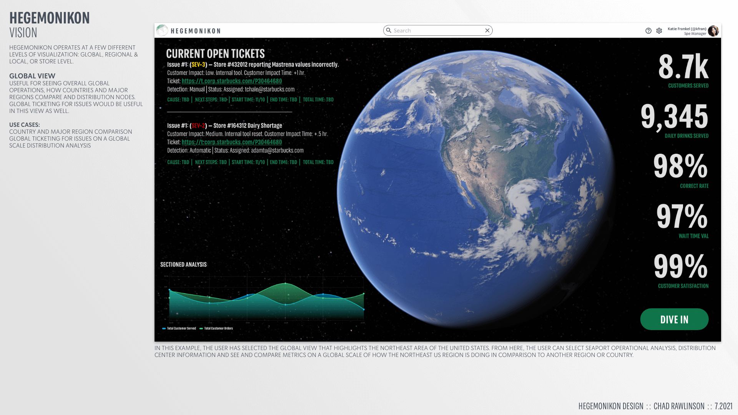This screenshot has width=738, height=415.
Task: Open the SEV-3 issue ticket link
Action: [232, 81]
